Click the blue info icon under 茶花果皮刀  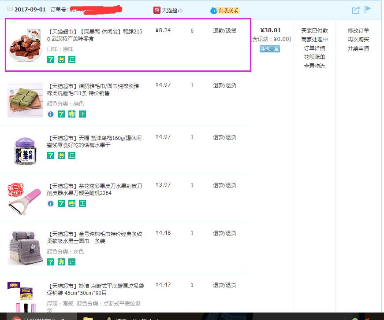point(51,203)
